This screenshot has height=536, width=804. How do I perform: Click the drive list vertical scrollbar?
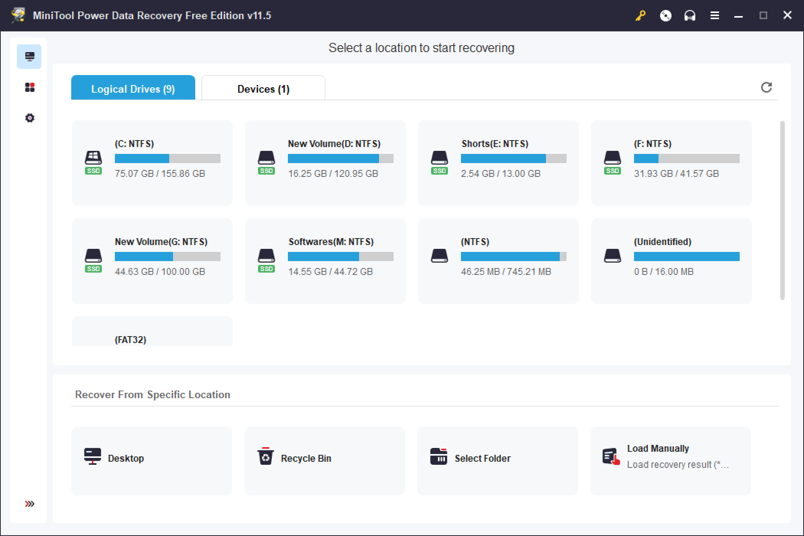pos(783,211)
